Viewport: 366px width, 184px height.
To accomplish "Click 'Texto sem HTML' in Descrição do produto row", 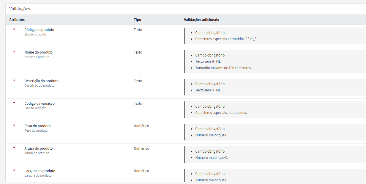I will [208, 90].
